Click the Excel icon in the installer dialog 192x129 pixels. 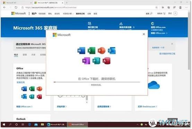point(91,50)
